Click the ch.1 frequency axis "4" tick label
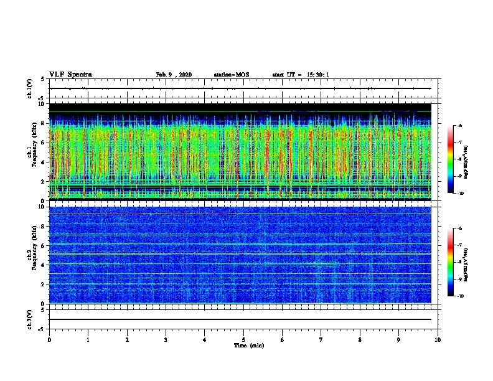The height and width of the screenshot is (381, 493). click(44, 162)
